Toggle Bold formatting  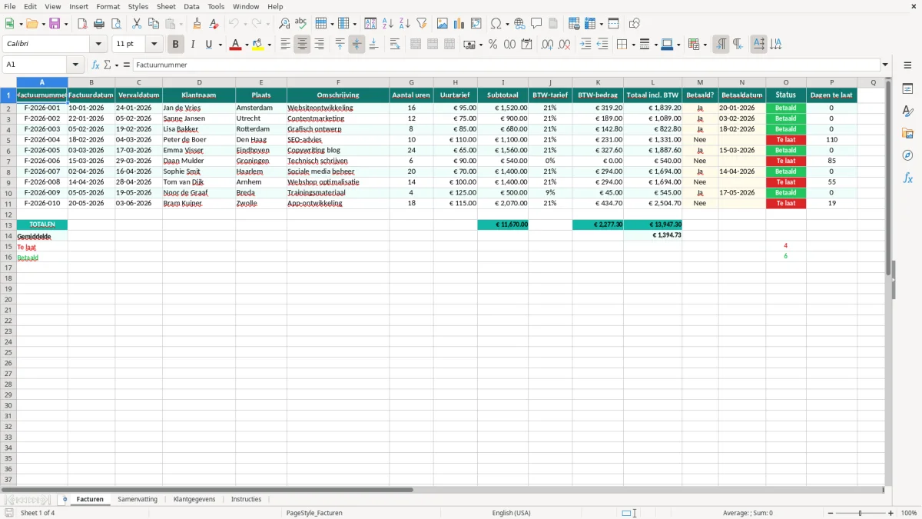click(176, 45)
